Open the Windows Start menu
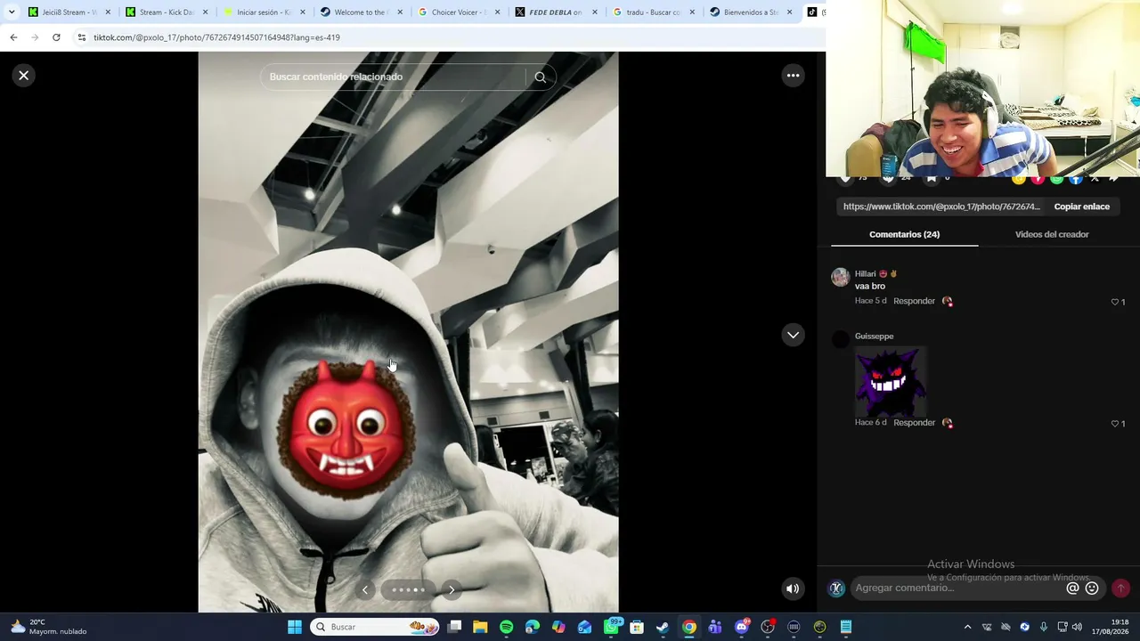This screenshot has height=641, width=1140. click(295, 627)
